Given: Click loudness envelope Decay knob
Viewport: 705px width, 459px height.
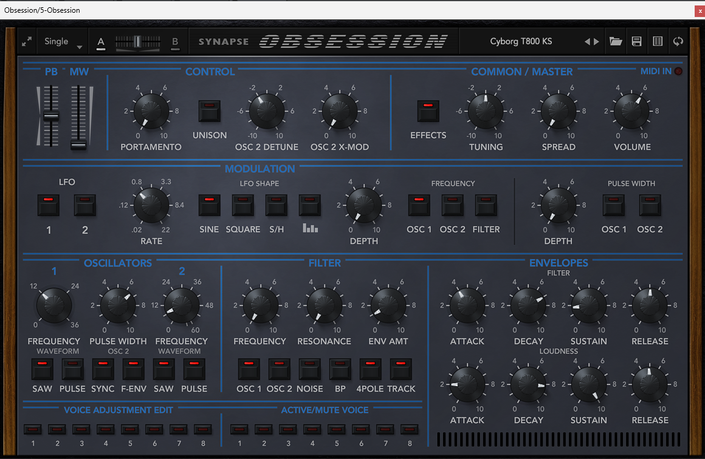Looking at the screenshot, I should pyautogui.click(x=528, y=384).
